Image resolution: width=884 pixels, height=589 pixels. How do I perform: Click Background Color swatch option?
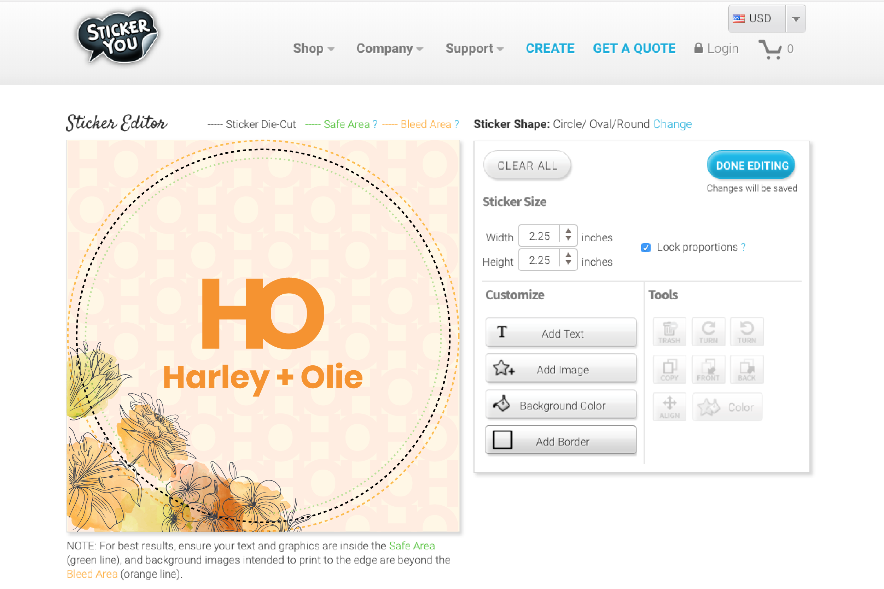560,406
